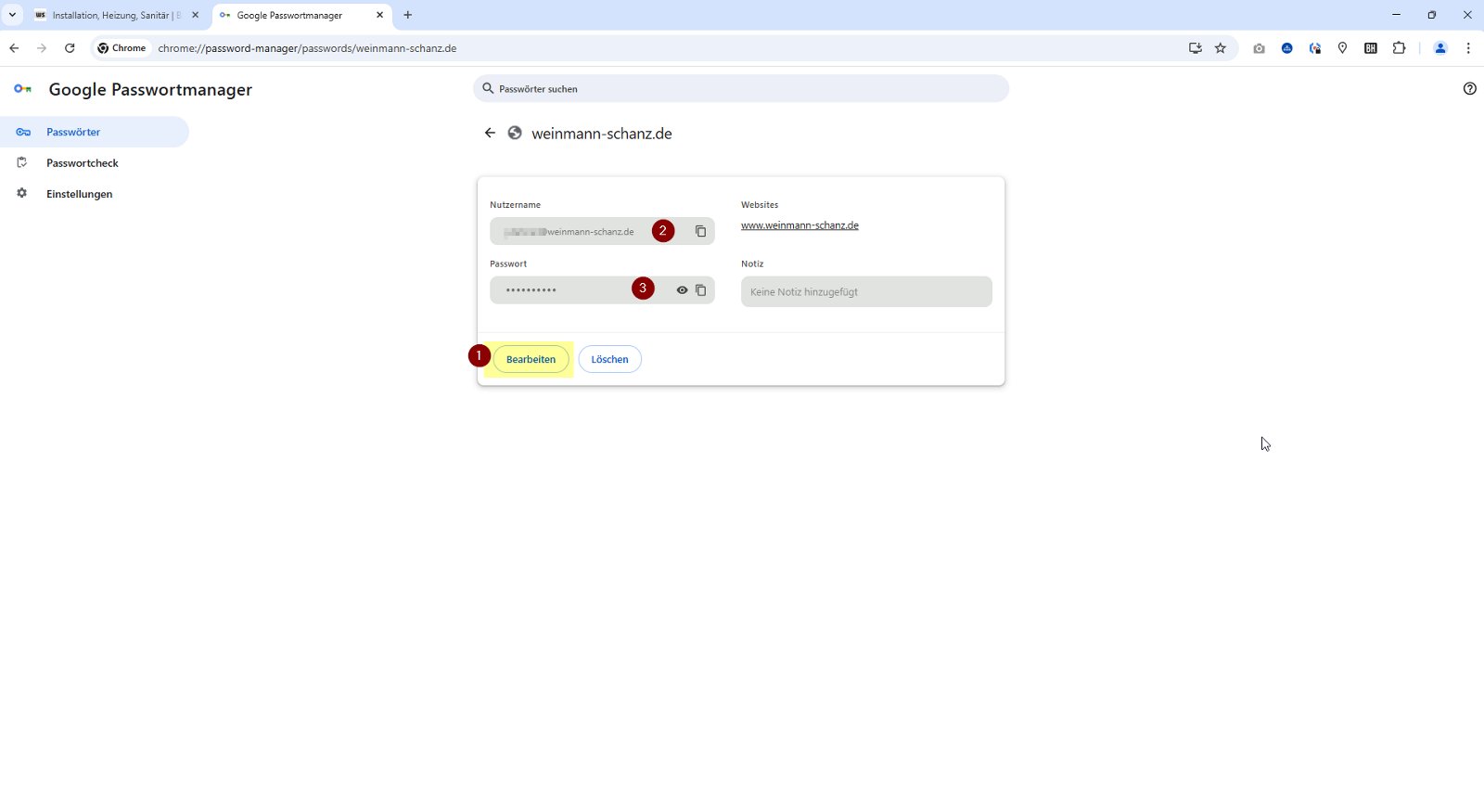Image resolution: width=1484 pixels, height=796 pixels.
Task: Click the Google Passwortmanager title
Action: pyautogui.click(x=150, y=89)
